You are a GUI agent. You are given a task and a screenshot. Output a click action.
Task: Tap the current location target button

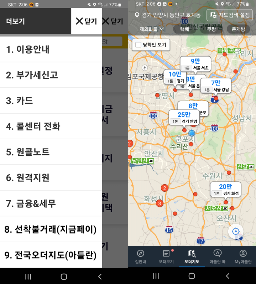(x=236, y=231)
